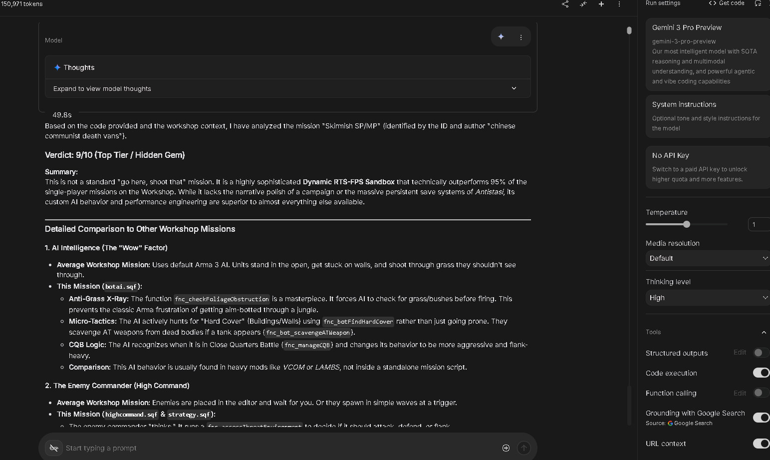The image size is (770, 460).
Task: Click the temporary chat key icon
Action: [54, 448]
